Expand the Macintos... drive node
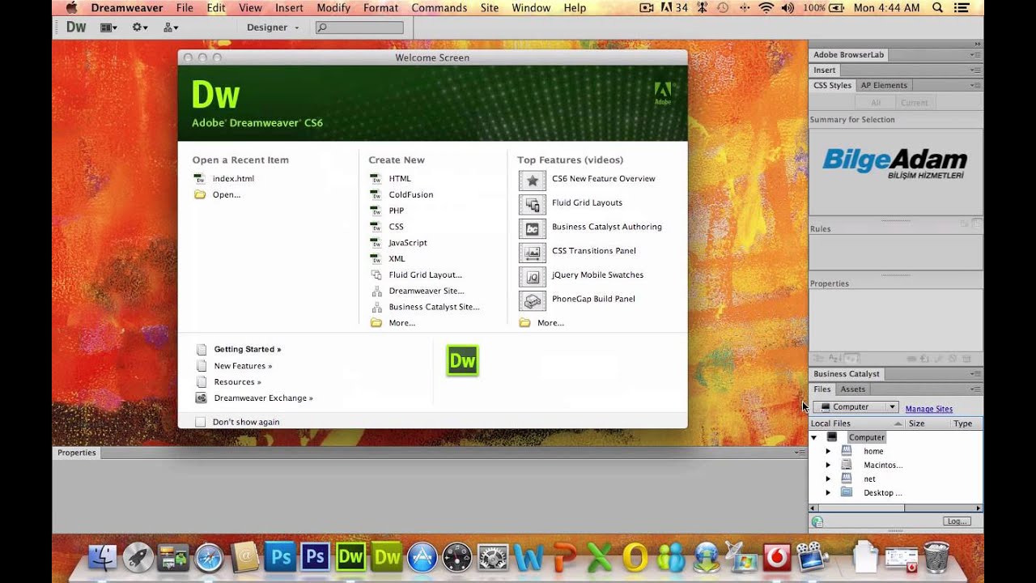Image resolution: width=1036 pixels, height=583 pixels. point(827,466)
